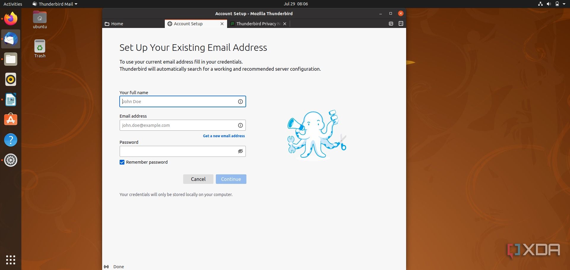Click the info icon in the email address field
This screenshot has width=570, height=270.
coord(240,125)
